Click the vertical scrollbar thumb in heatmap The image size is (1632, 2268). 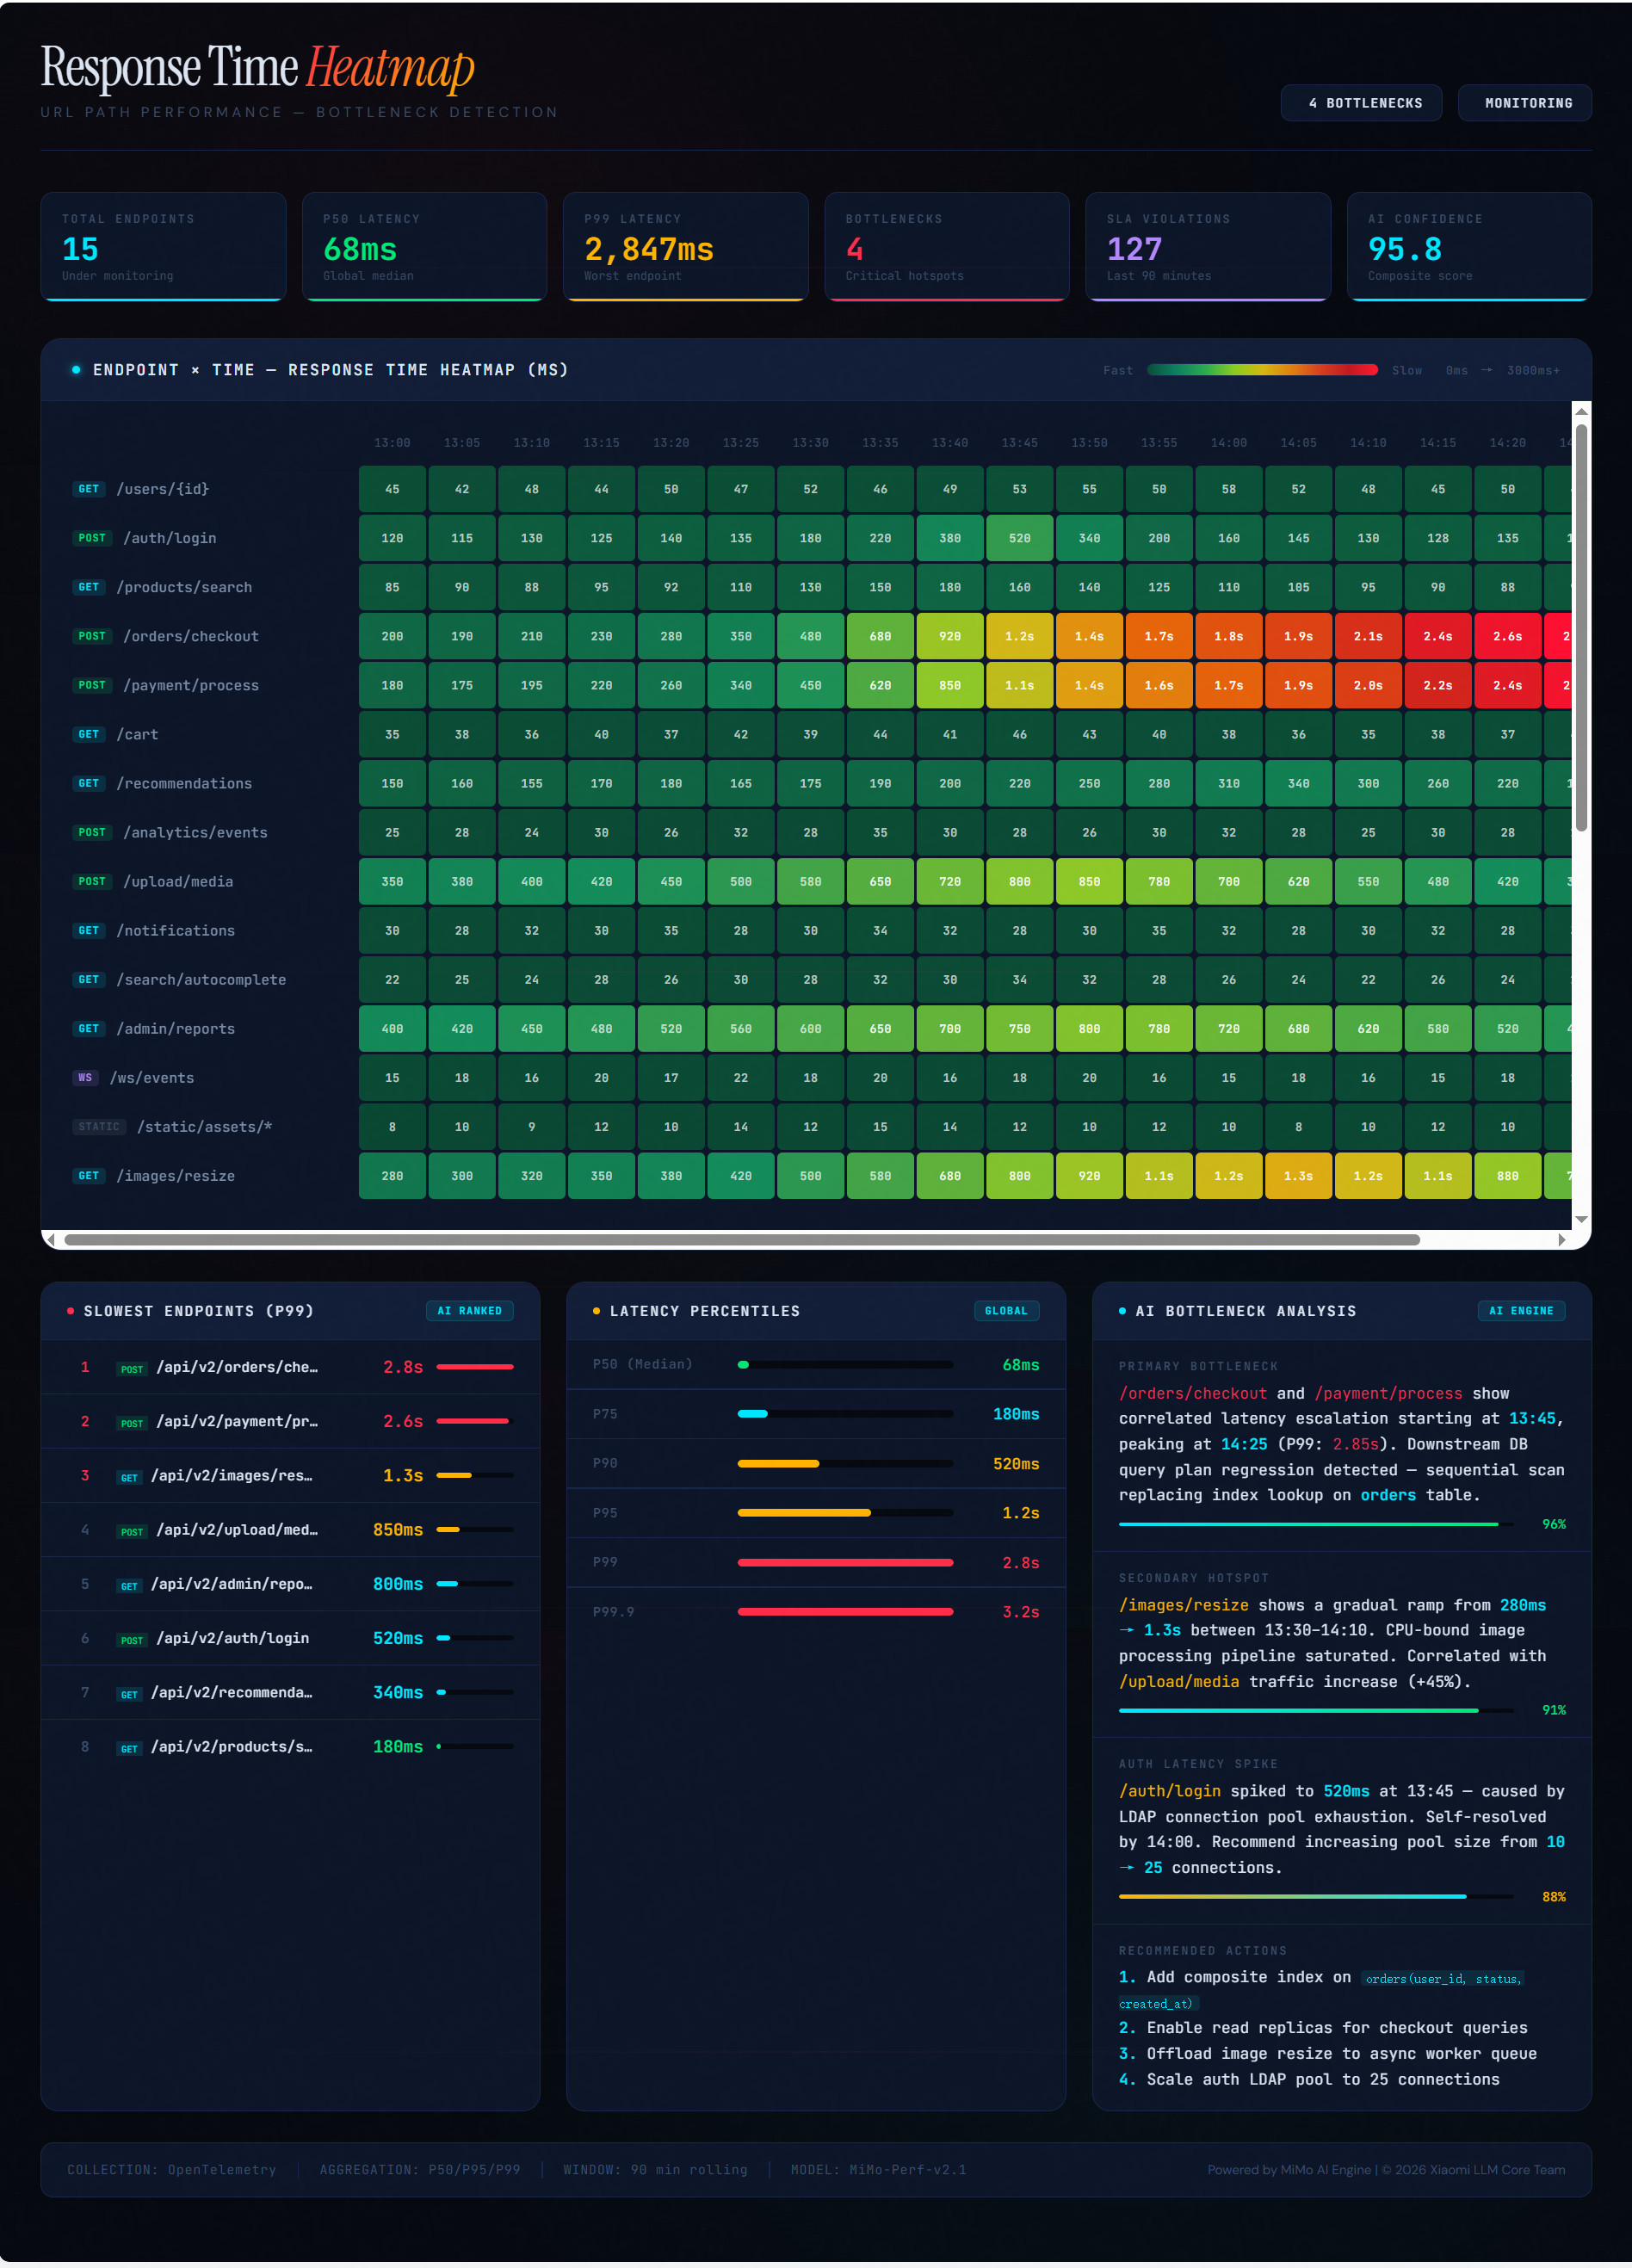click(1581, 628)
